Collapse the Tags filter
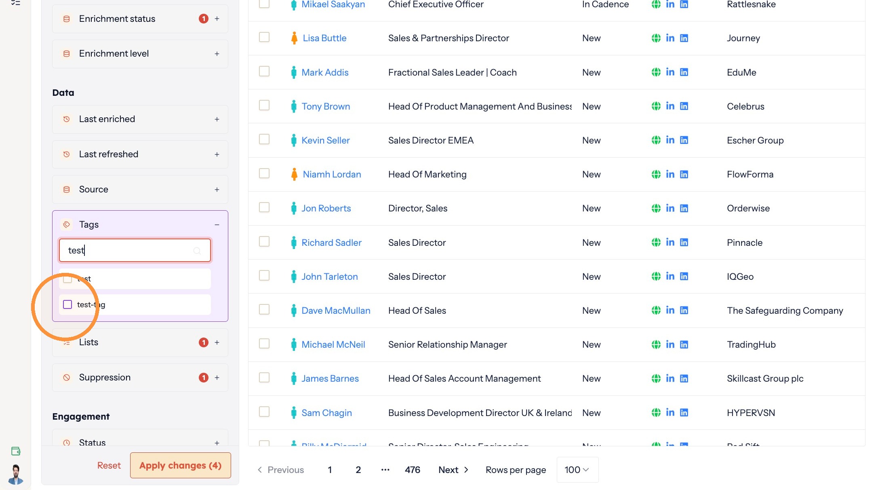Image resolution: width=876 pixels, height=490 pixels. 217,224
